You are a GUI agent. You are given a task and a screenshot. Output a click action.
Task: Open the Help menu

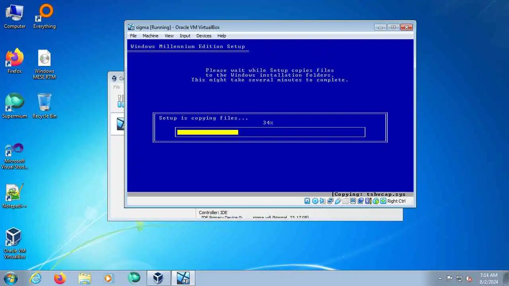[x=221, y=36]
